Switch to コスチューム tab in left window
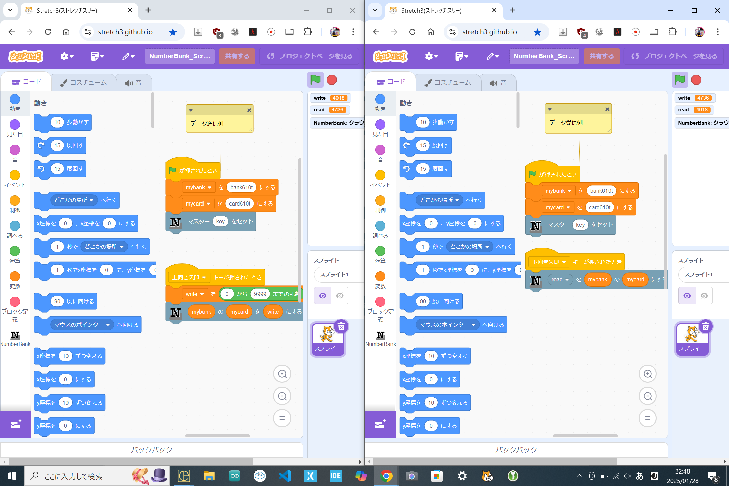 coord(83,83)
